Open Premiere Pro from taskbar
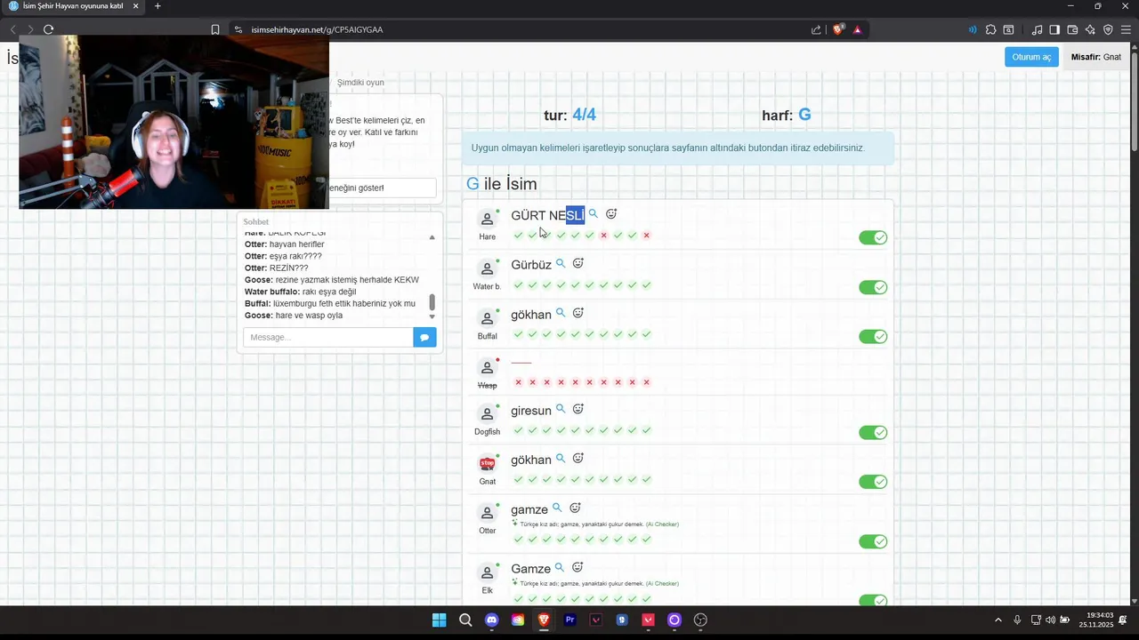Viewport: 1139px width, 640px height. 569,620
